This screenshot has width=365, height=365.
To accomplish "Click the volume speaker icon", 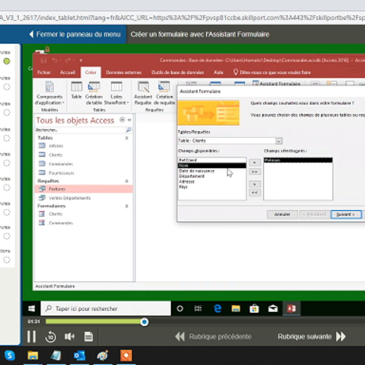I will [x=69, y=336].
